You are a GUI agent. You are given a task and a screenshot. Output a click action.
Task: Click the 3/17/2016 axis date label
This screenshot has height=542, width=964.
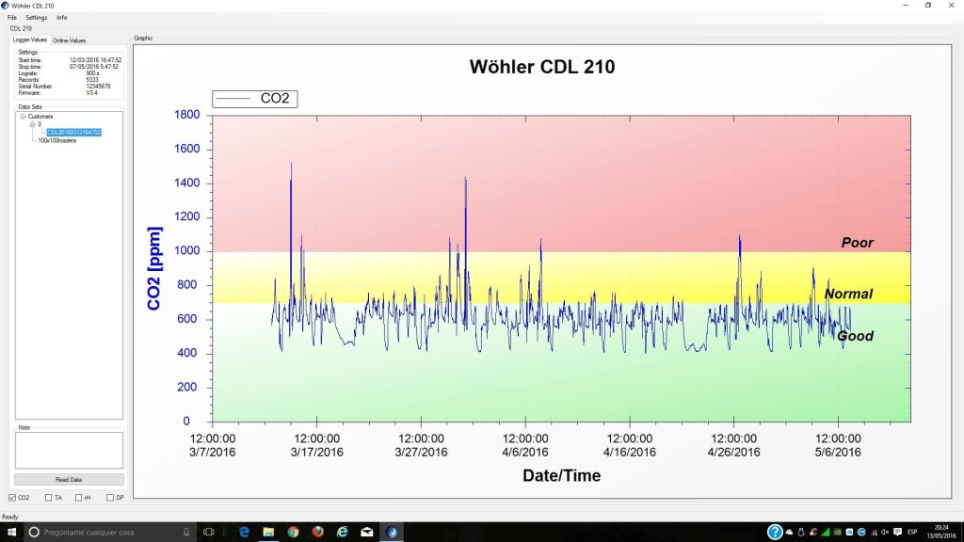[x=316, y=453]
